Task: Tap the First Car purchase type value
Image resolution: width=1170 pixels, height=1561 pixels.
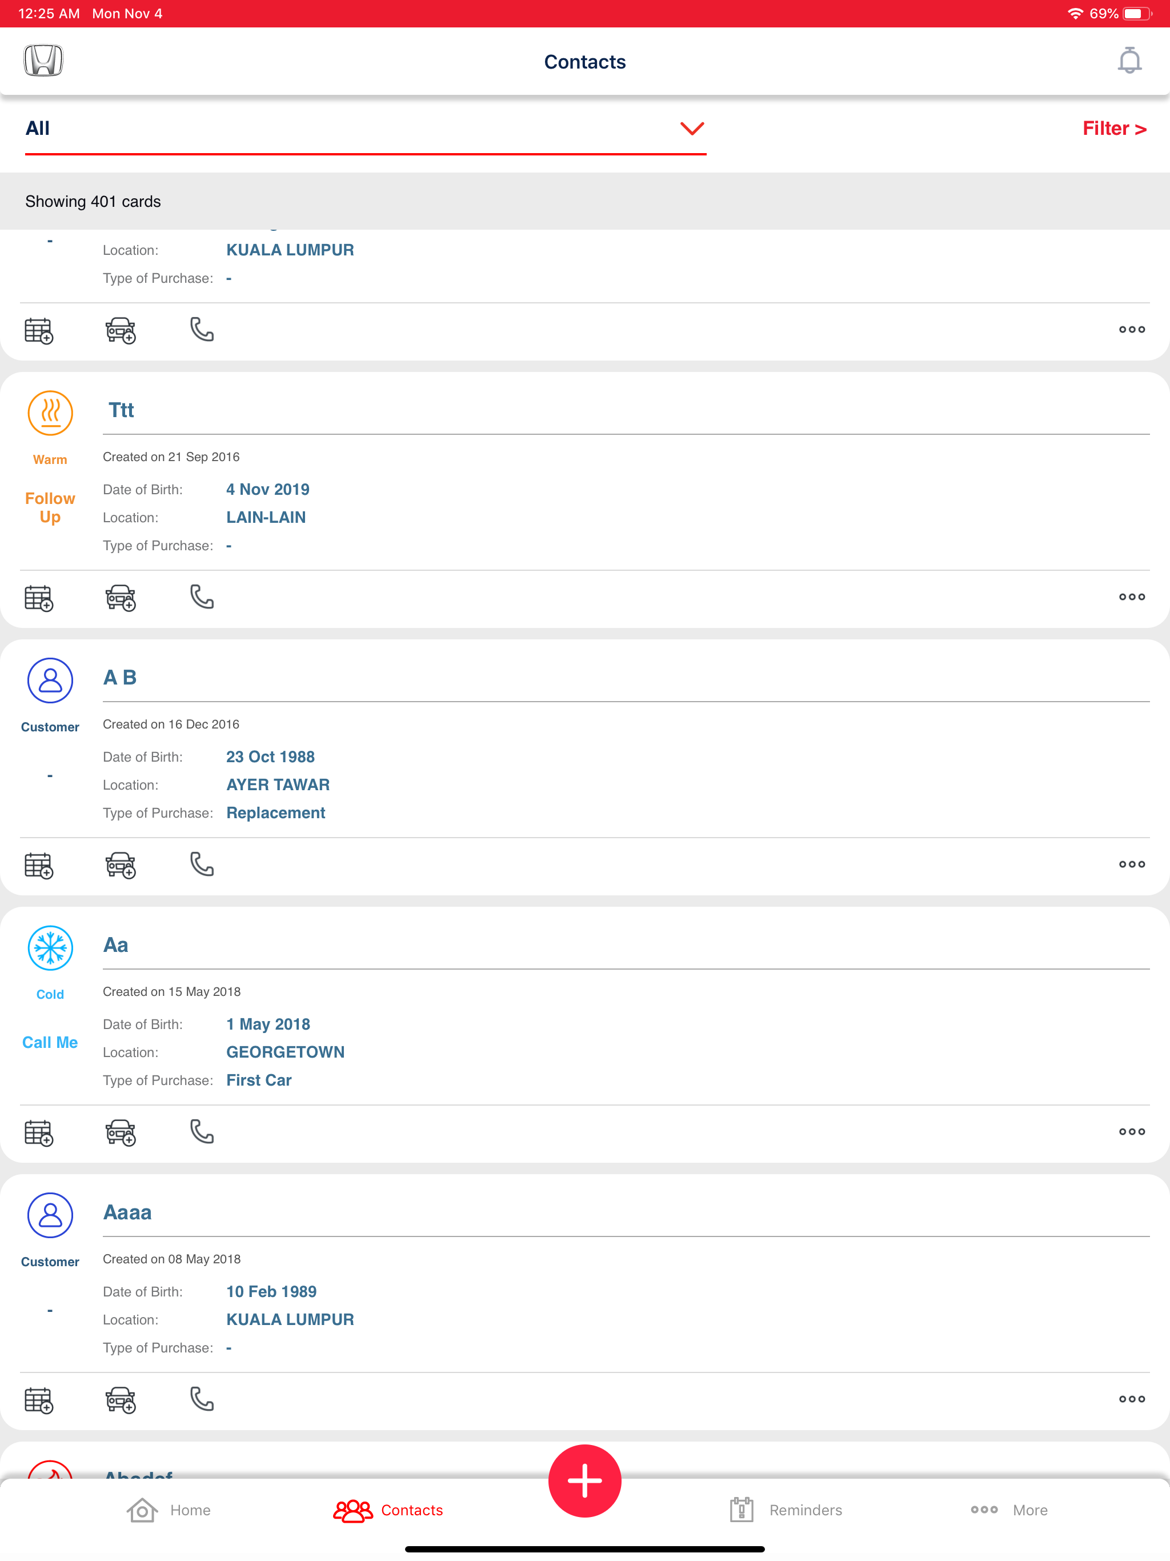Action: (259, 1080)
